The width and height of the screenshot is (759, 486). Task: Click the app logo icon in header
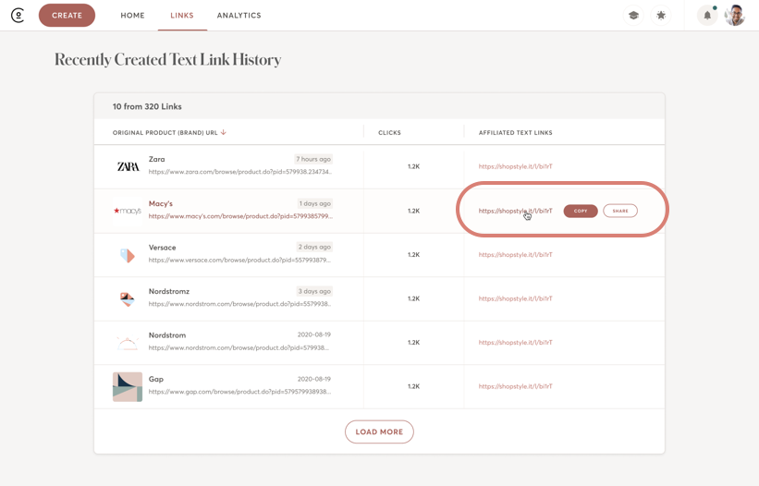[18, 16]
